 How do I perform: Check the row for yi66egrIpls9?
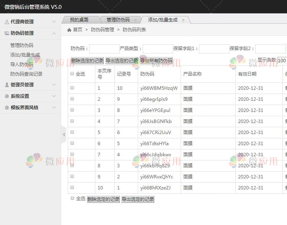pyautogui.click(x=72, y=99)
